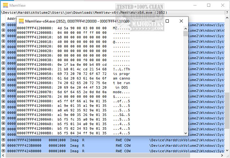
Task: Click ASCII text 'MZ......'
Action: [x=121, y=28]
